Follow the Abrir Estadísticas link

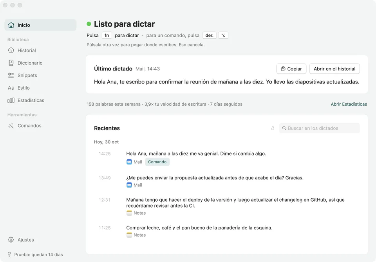tap(349, 104)
